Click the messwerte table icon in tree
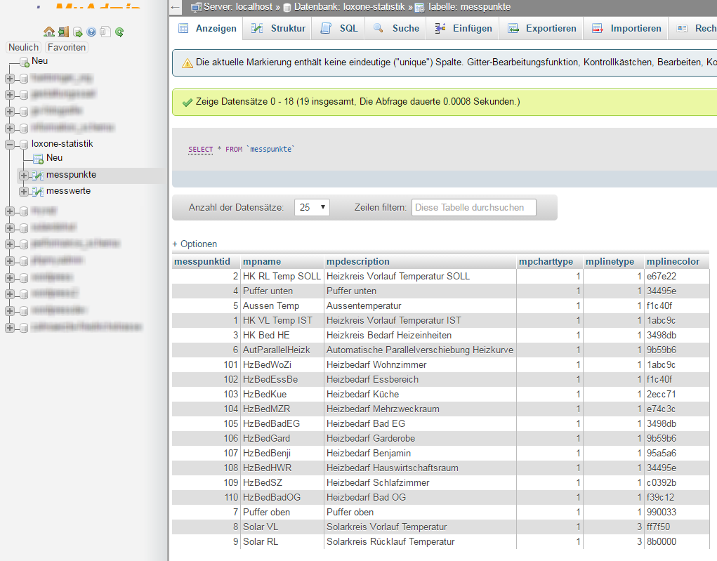 pyautogui.click(x=38, y=191)
